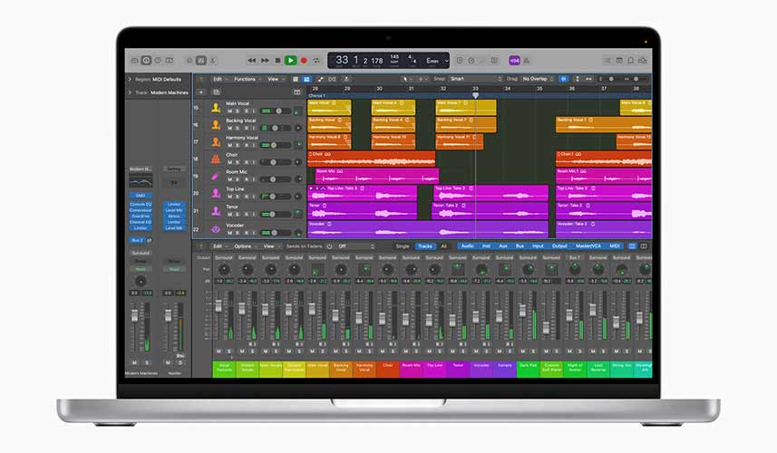This screenshot has height=453, width=777.
Task: Mute the Main Vocal track
Action: 229,111
